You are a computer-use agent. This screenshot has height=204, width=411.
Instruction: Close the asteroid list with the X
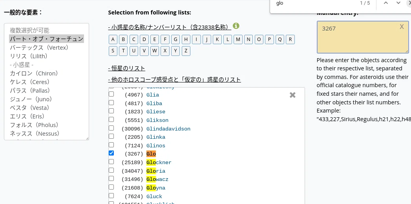(x=292, y=95)
